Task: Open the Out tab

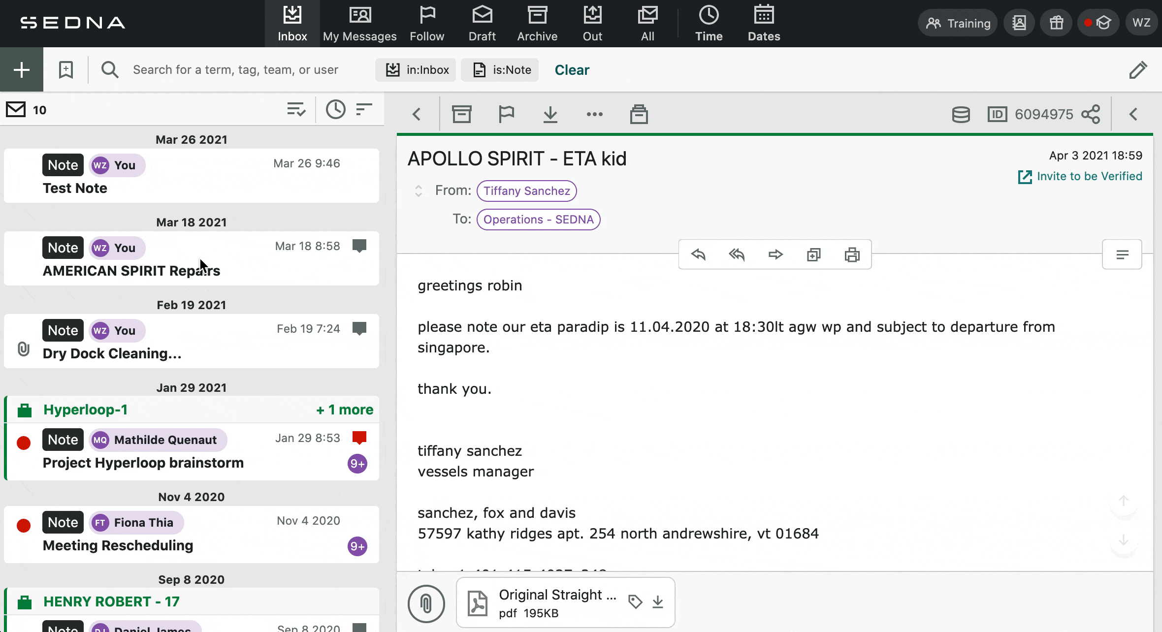Action: 592,24
